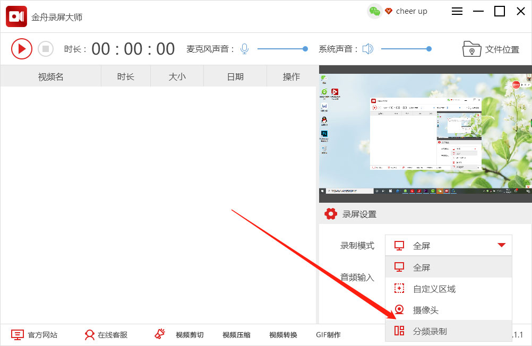Image resolution: width=532 pixels, height=346 pixels.
Task: Click the camera icon beside 摄像头 option
Action: (399, 311)
